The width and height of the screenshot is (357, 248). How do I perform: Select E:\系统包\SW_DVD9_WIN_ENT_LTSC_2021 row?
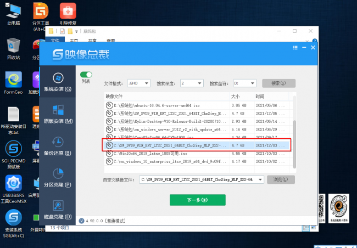pyautogui.click(x=197, y=114)
